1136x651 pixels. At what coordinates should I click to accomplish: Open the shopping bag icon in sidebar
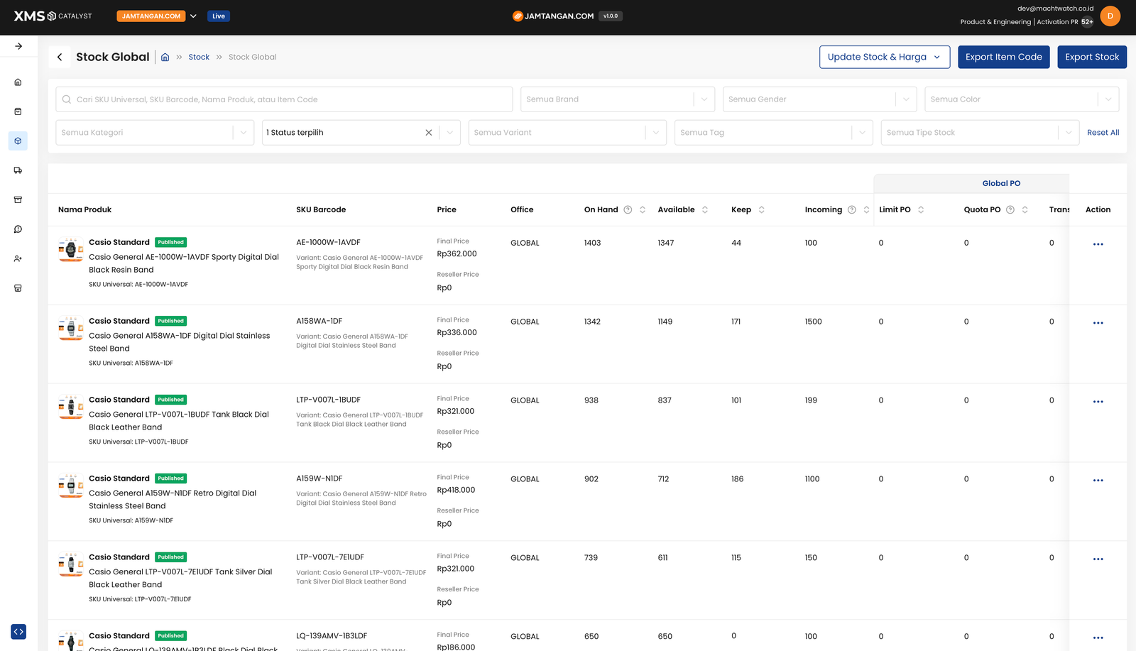click(18, 111)
